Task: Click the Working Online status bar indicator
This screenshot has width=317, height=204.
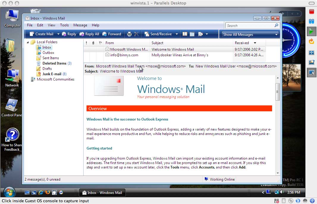Action: point(219,179)
